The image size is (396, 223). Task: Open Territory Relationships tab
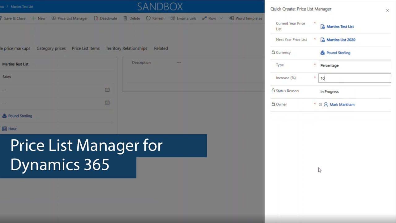pos(126,48)
